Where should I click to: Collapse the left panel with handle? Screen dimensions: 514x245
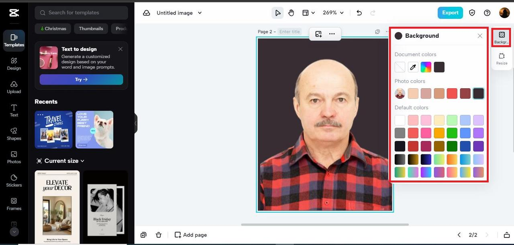136,123
